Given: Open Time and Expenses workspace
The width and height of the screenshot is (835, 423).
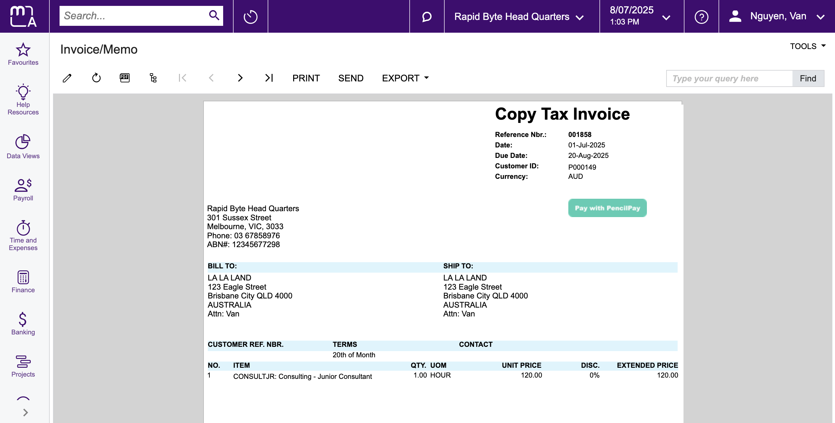Looking at the screenshot, I should [x=23, y=235].
